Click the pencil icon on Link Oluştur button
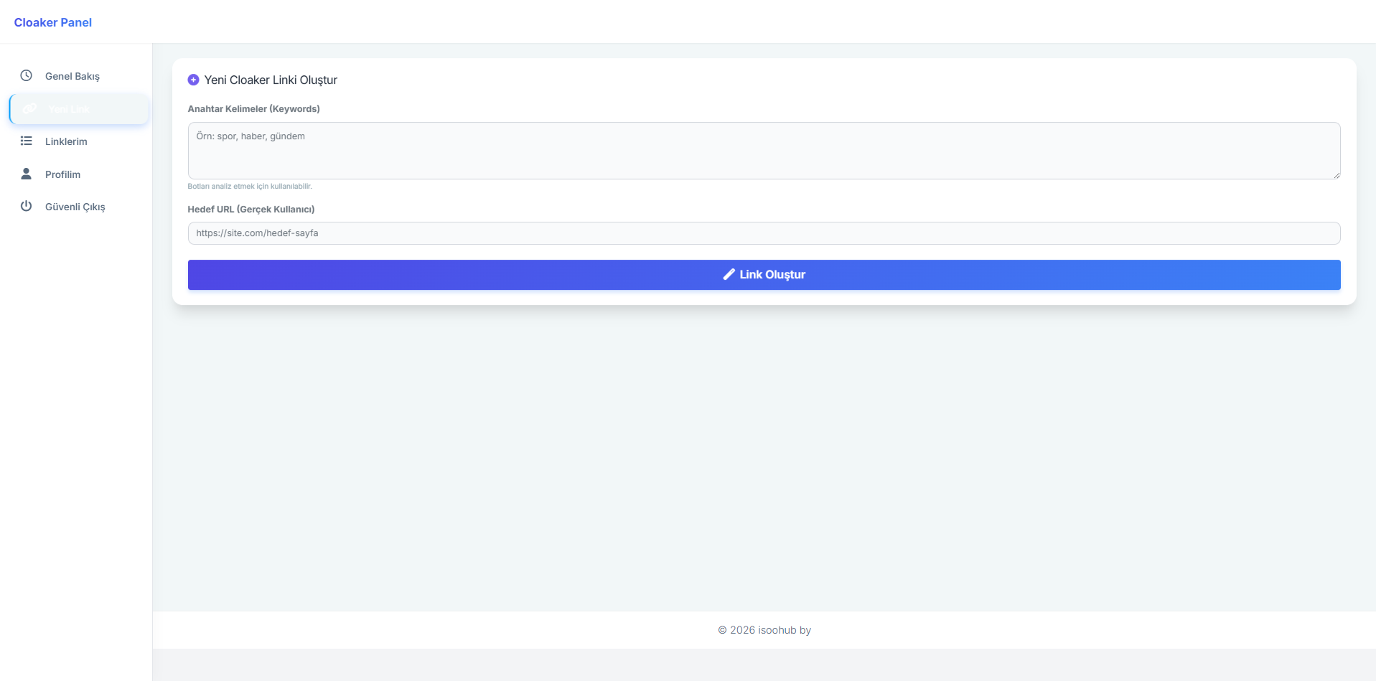 point(729,274)
